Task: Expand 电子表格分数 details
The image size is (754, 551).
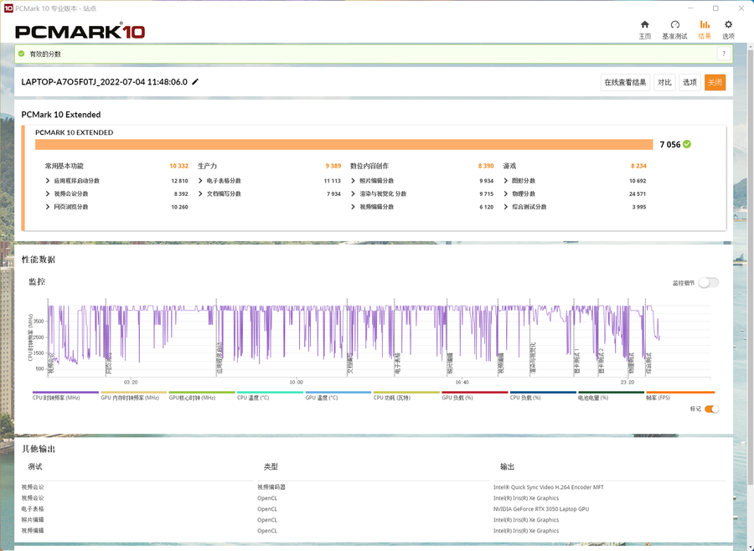Action: [200, 181]
